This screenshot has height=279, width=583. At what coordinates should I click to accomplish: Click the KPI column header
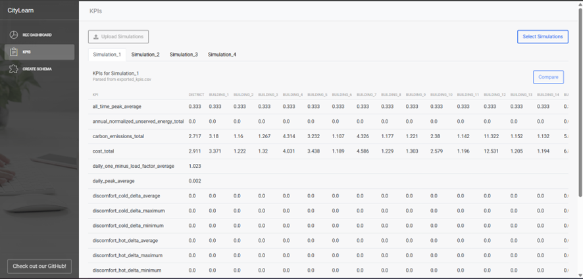[95, 95]
